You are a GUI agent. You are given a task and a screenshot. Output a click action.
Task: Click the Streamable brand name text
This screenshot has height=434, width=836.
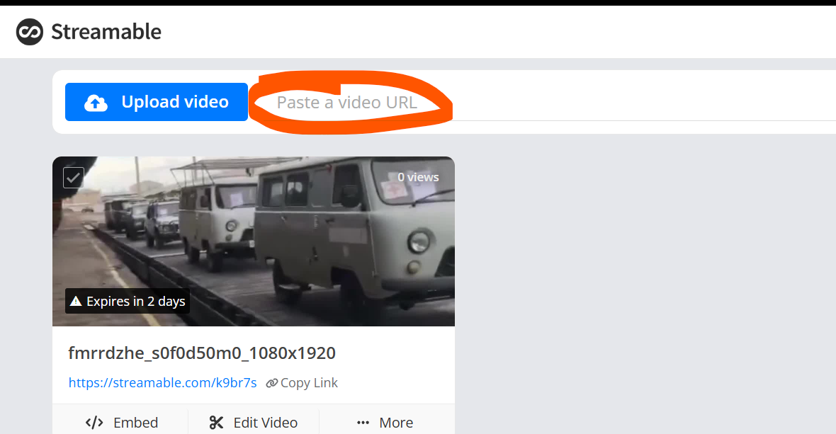[x=106, y=32]
